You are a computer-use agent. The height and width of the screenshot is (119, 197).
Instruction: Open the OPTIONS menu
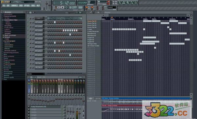tap(27, 5)
